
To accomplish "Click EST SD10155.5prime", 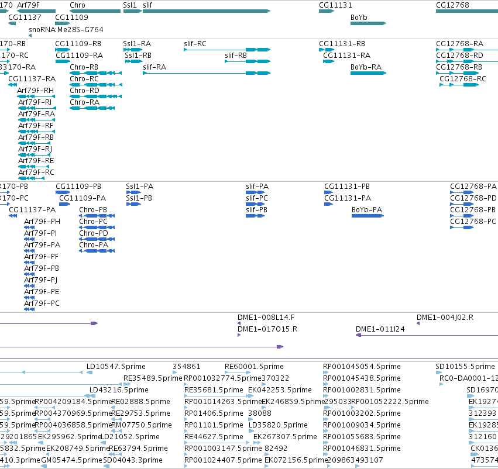I will tap(465, 367).
